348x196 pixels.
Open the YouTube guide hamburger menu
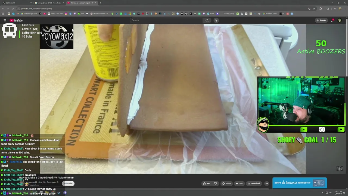click(x=5, y=20)
